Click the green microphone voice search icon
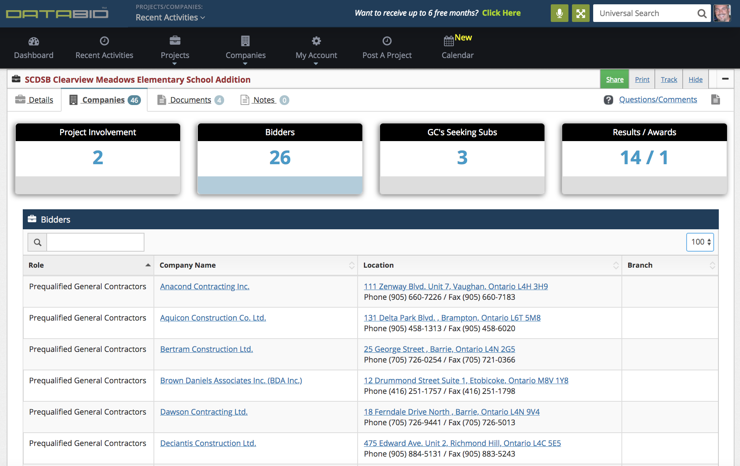The image size is (740, 466). pos(559,13)
